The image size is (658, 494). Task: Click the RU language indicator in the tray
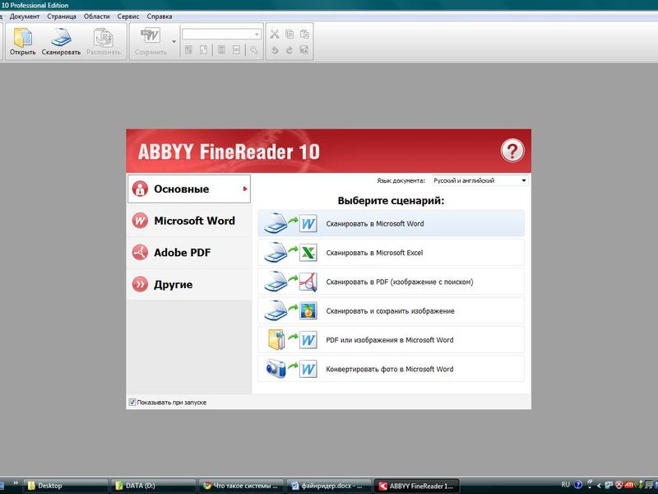coord(565,485)
